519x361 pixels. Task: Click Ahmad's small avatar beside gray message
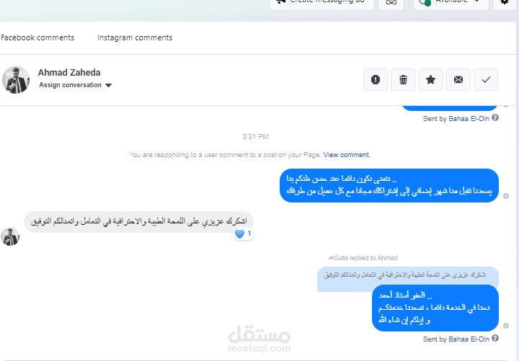(x=10, y=236)
